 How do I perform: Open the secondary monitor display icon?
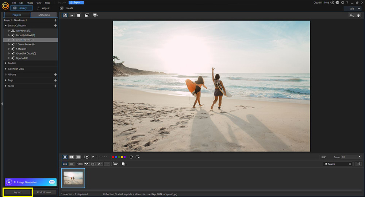(x=87, y=15)
